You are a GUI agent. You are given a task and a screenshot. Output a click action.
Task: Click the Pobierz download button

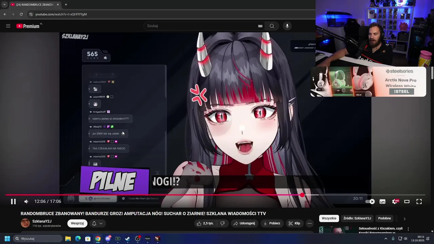(x=271, y=223)
